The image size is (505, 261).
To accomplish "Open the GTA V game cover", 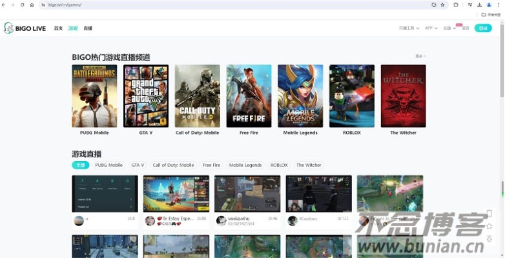I will [146, 96].
